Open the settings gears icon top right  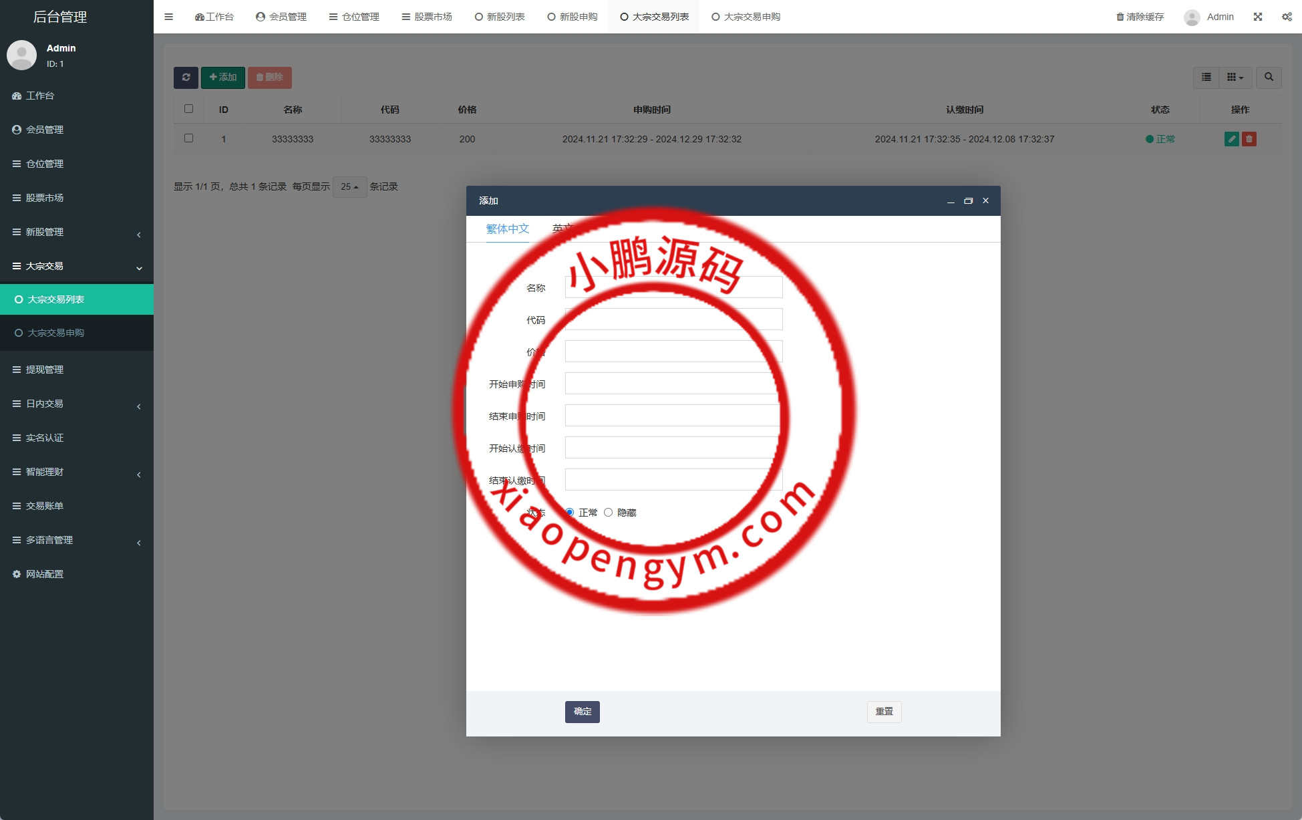click(1286, 17)
